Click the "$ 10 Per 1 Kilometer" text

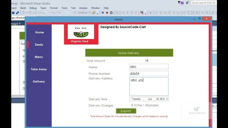tap(145, 105)
